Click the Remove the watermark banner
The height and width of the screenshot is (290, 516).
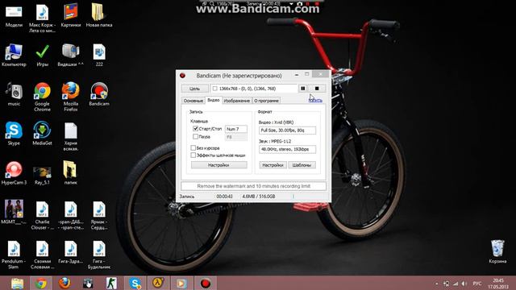pos(253,186)
